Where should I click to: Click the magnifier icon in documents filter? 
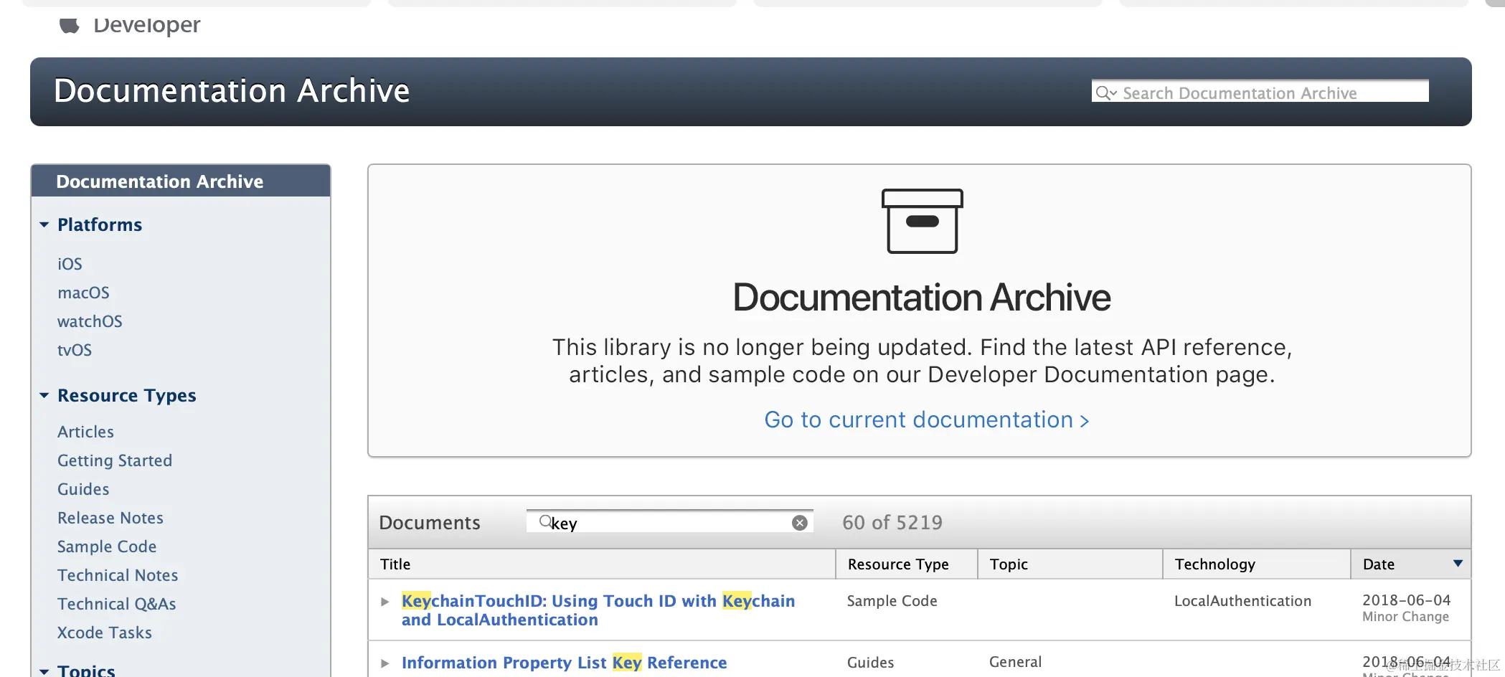(x=545, y=521)
